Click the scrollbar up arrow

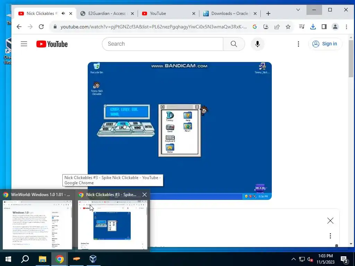coord(351,37)
